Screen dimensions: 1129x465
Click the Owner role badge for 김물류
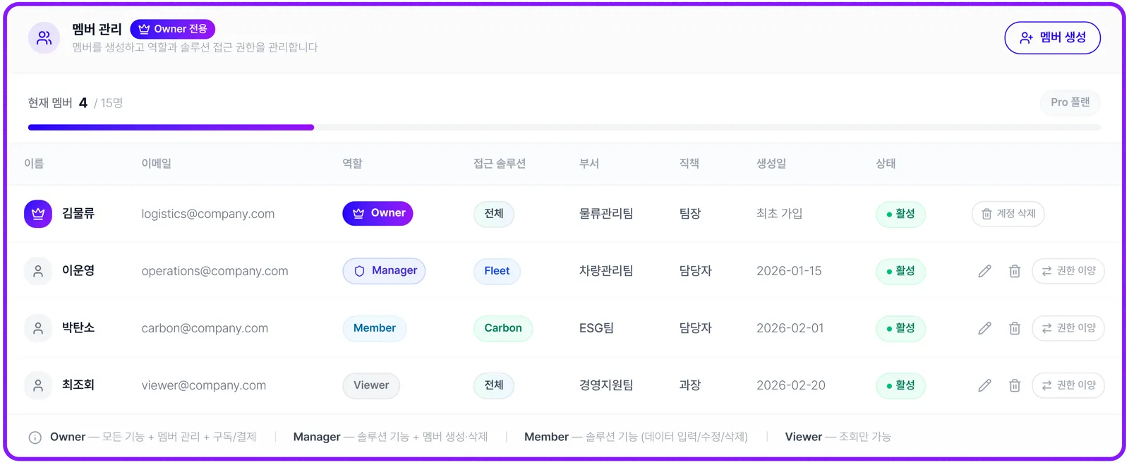[378, 213]
